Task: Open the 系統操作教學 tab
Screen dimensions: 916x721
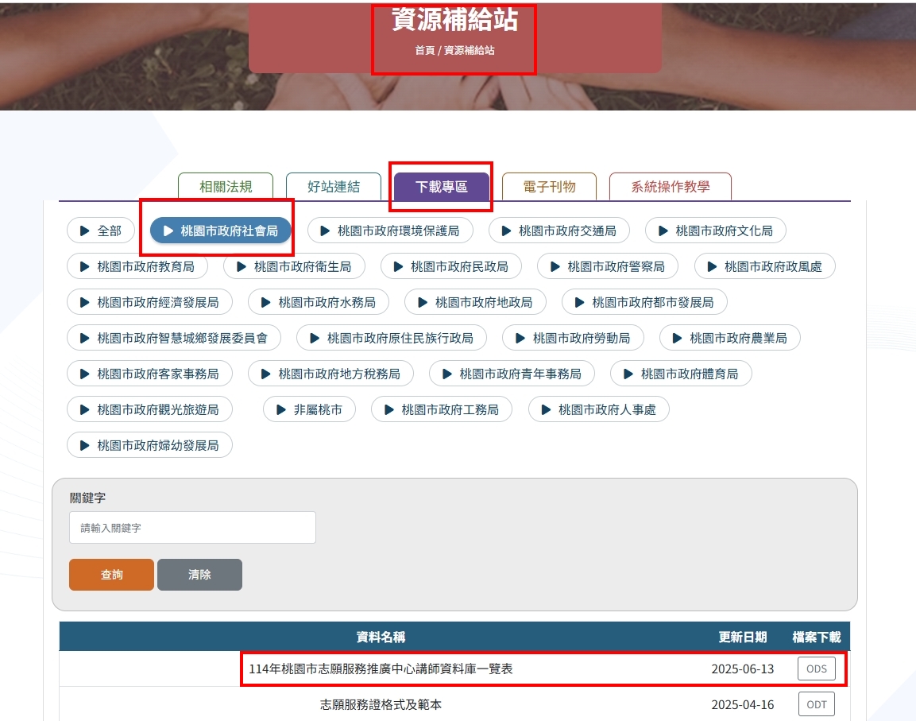Action: click(x=670, y=187)
